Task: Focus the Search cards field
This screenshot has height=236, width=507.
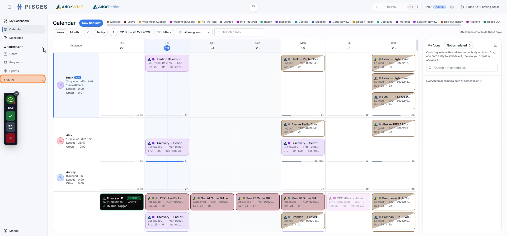Action: click(240, 32)
